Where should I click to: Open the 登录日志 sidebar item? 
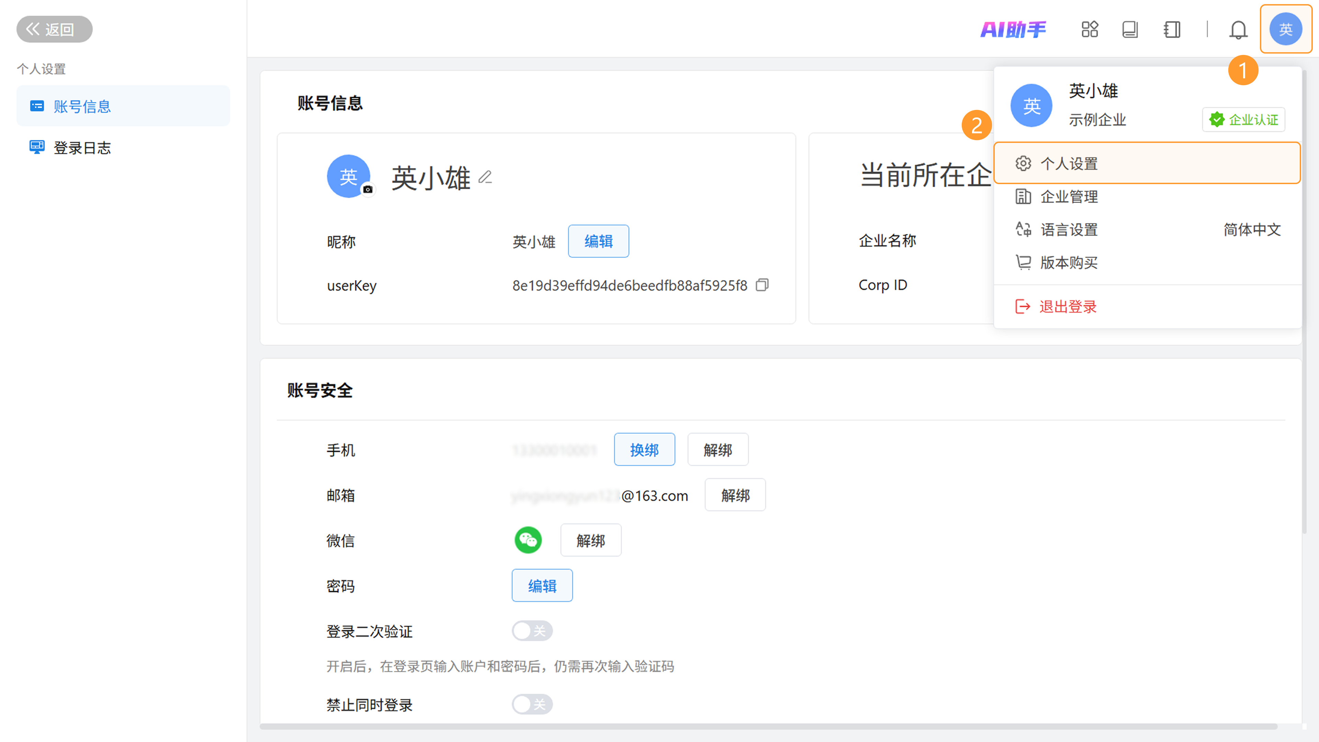[x=82, y=148]
